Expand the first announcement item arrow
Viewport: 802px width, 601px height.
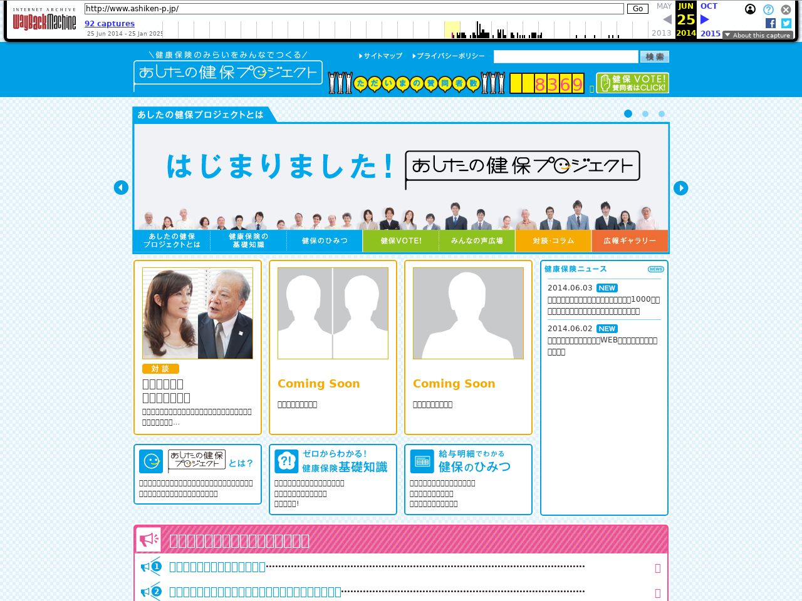tap(658, 568)
